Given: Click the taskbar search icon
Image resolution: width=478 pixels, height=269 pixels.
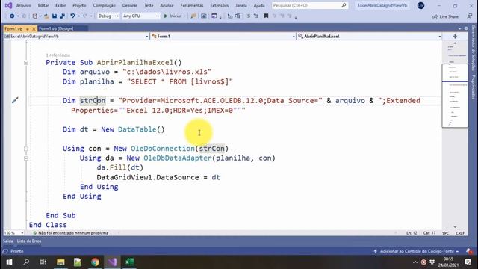Looking at the screenshot, I should [26, 262].
